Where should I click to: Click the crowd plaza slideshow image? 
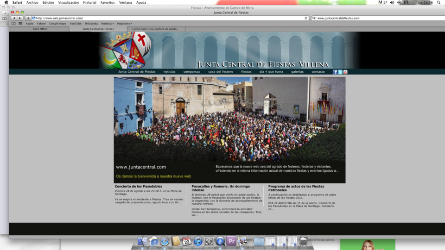(229, 119)
